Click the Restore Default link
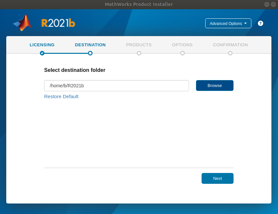The height and width of the screenshot is (214, 278). [61, 96]
